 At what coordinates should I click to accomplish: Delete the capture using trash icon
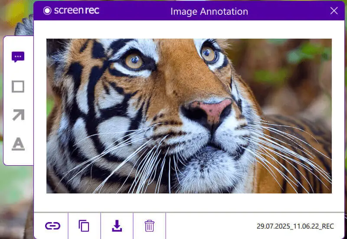tap(149, 226)
